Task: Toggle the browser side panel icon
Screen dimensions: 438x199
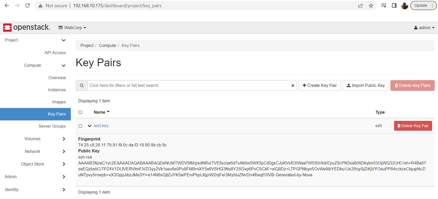Action: tap(394, 6)
